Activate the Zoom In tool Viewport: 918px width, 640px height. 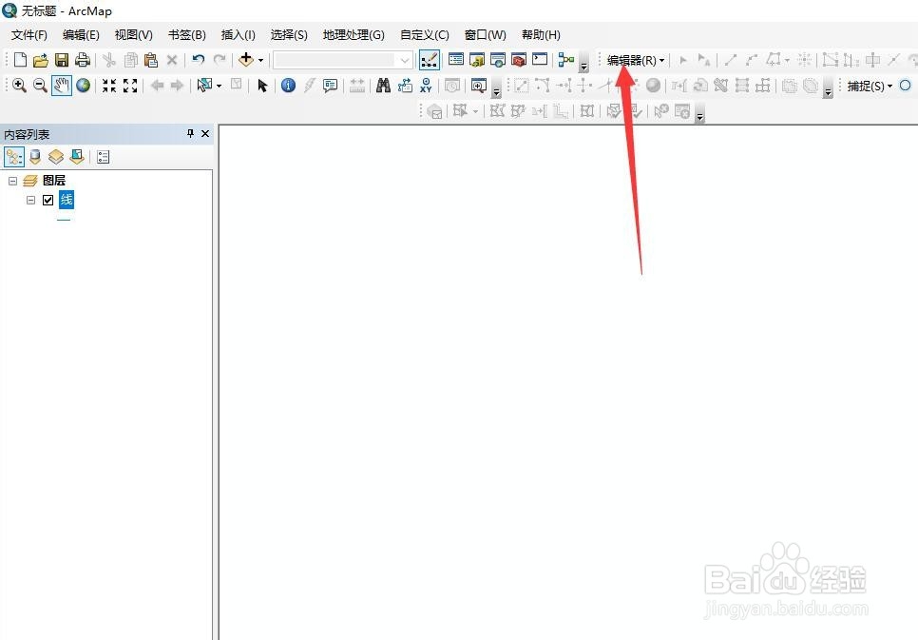[x=20, y=86]
